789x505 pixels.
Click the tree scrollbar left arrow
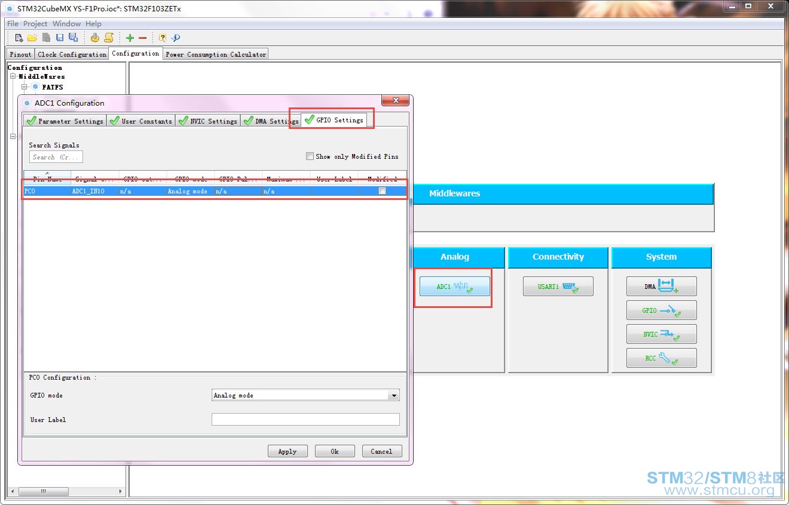click(x=13, y=492)
